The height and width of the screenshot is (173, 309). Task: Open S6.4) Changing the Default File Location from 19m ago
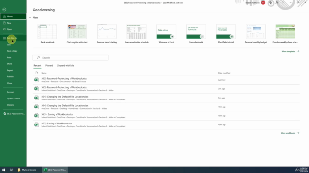coord(166,107)
